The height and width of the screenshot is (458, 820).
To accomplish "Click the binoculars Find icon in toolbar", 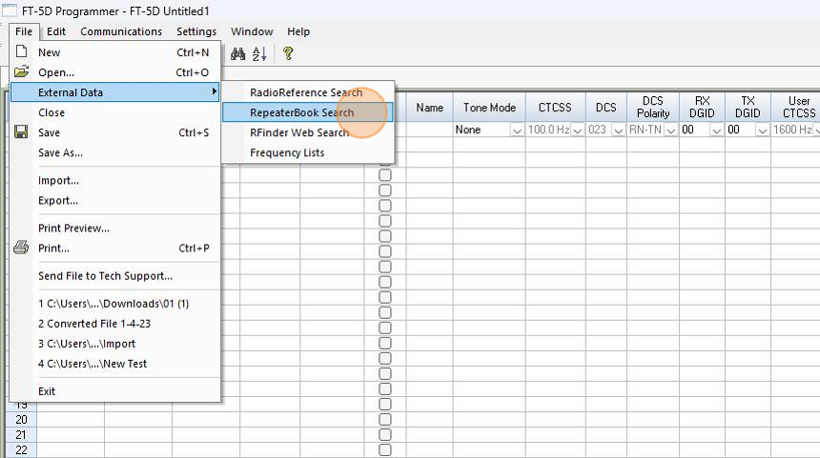I will coord(238,53).
